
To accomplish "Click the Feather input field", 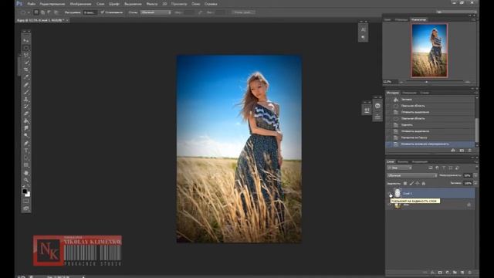I will click(90, 12).
